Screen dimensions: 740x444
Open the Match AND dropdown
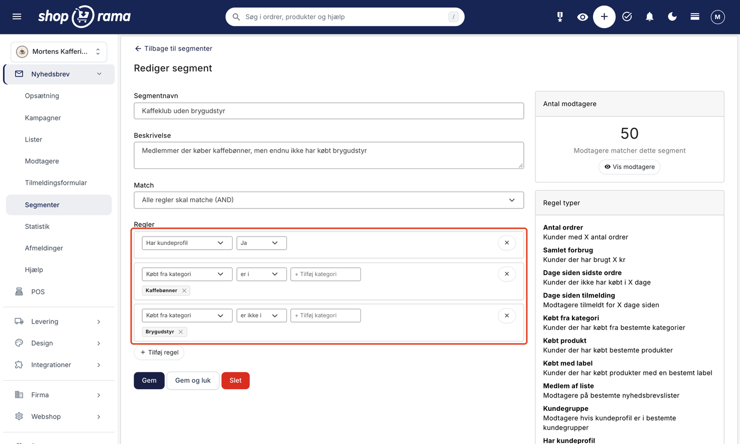click(x=329, y=200)
